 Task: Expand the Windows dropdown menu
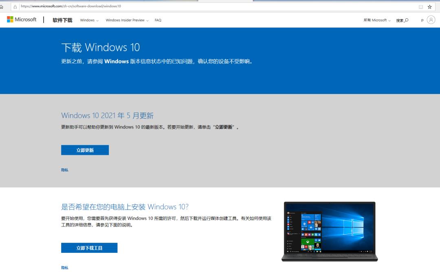(89, 20)
